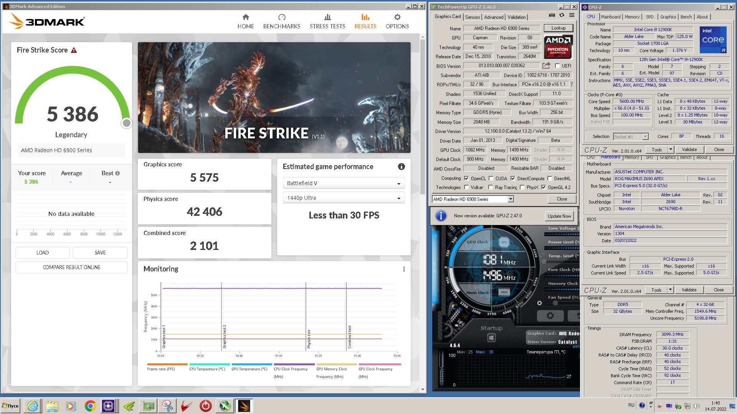Open the Memory tab in top CPU-Z
Screen dimensions: 737x414
[x=632, y=17]
